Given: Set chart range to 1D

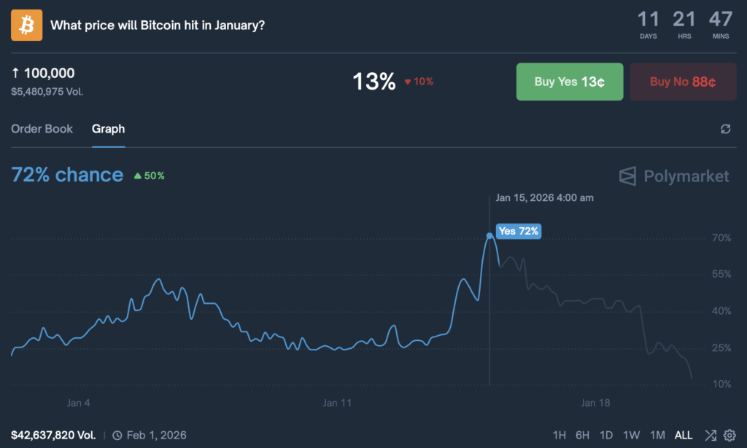Looking at the screenshot, I should [606, 436].
